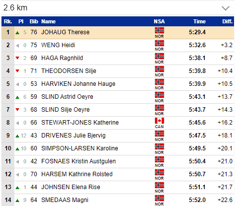
Task: Click the Canada flag for STEWART-JONES Katherine
Action: point(159,121)
